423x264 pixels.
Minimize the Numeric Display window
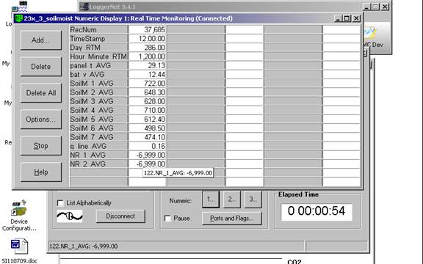[x=339, y=18]
